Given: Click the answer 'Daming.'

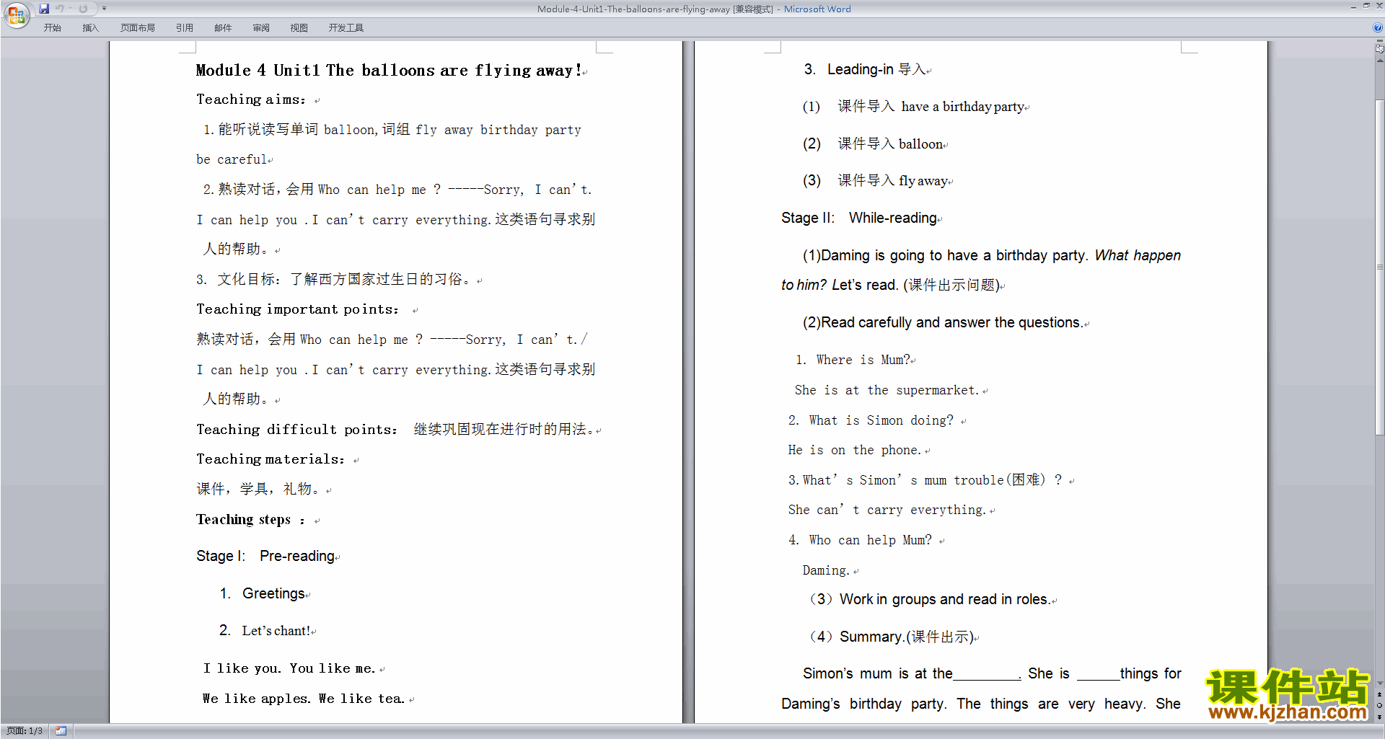Looking at the screenshot, I should [827, 570].
